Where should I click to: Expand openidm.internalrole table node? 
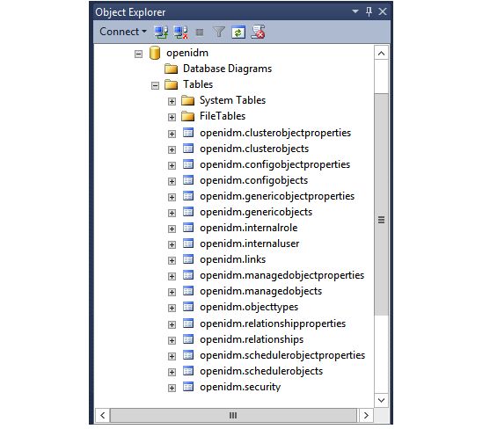pyautogui.click(x=172, y=229)
